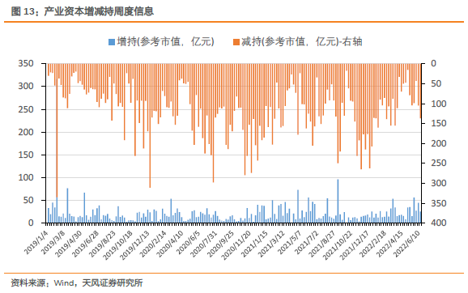This screenshot has height=293, width=468.
Task: Click the 2020/2/14 date axis label
Action: click(153, 243)
